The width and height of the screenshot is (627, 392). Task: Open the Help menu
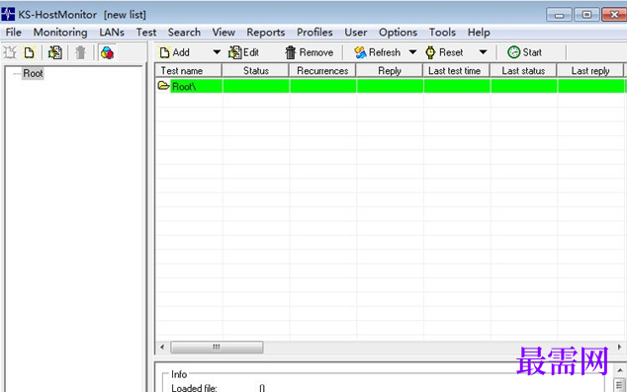tap(479, 33)
